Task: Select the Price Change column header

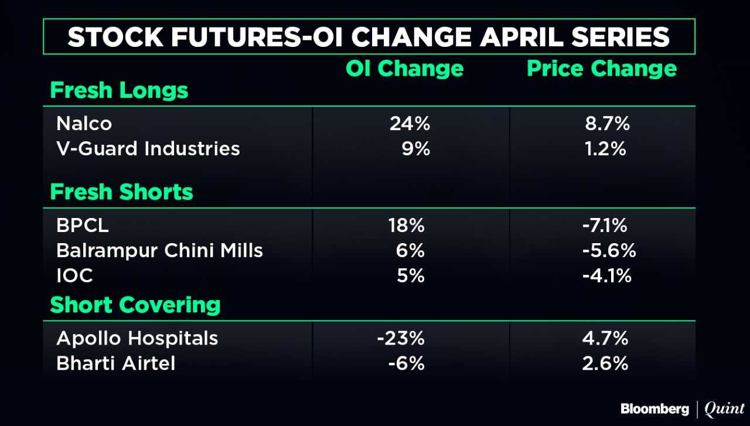Action: 602,69
